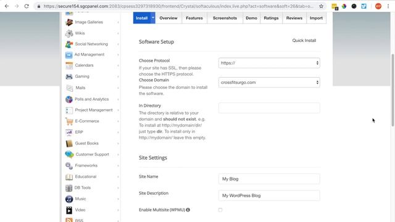Open the Mails category icon

point(69,88)
